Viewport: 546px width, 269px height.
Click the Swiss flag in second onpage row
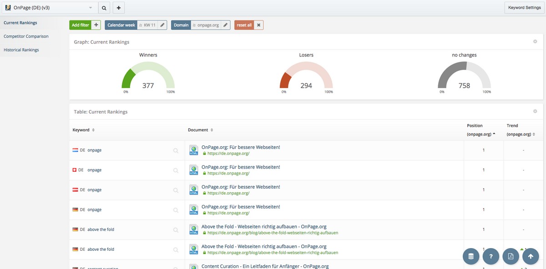pos(75,170)
